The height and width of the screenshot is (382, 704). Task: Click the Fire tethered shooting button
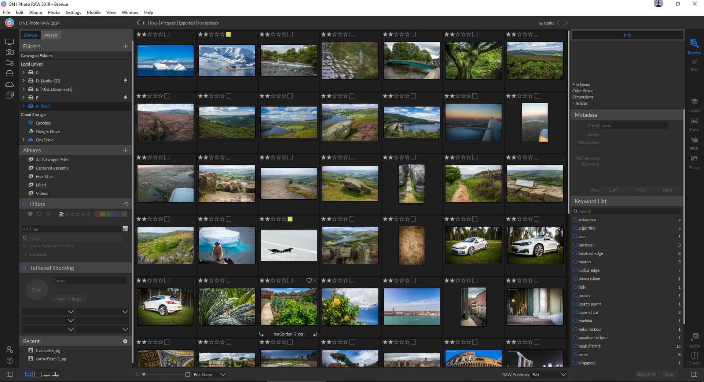pos(37,290)
